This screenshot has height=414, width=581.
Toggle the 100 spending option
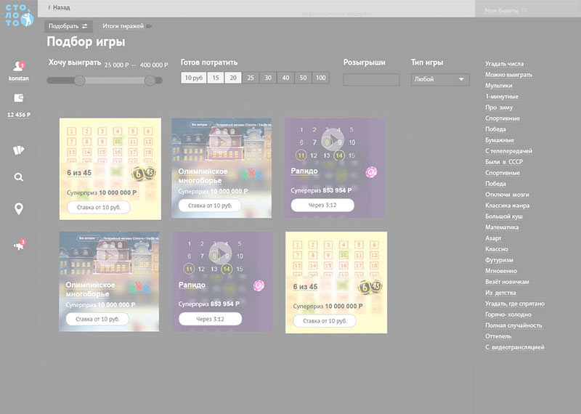[320, 78]
